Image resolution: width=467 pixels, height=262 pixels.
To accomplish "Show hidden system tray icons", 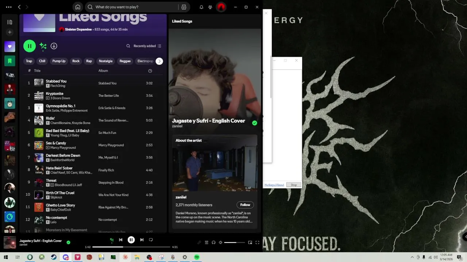I will click(412, 257).
